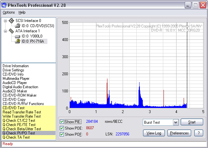Click the SCSI Interface 0 adapter icon
This screenshot has height=148, width=208.
pos(11,21)
